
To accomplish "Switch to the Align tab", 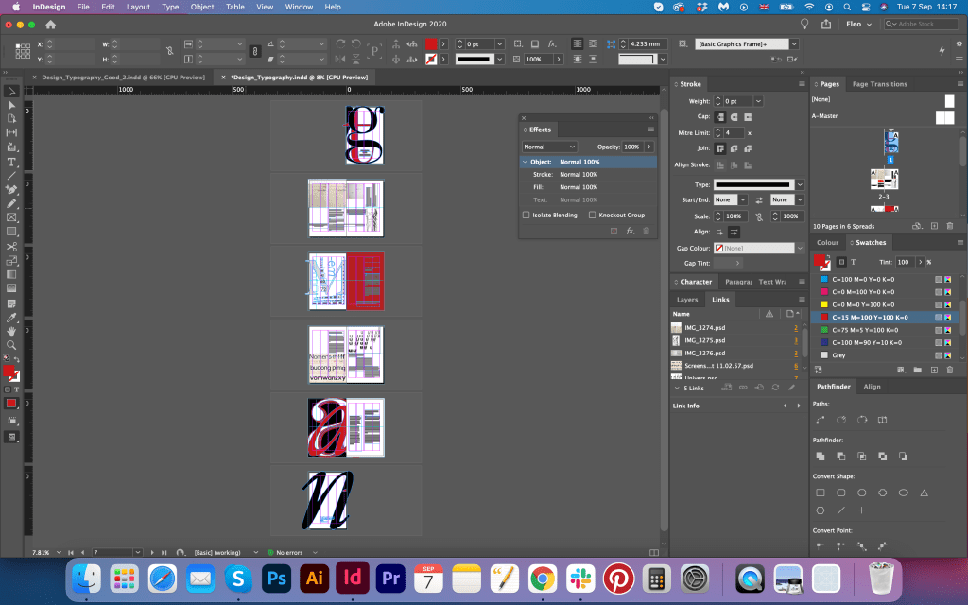I will click(872, 387).
